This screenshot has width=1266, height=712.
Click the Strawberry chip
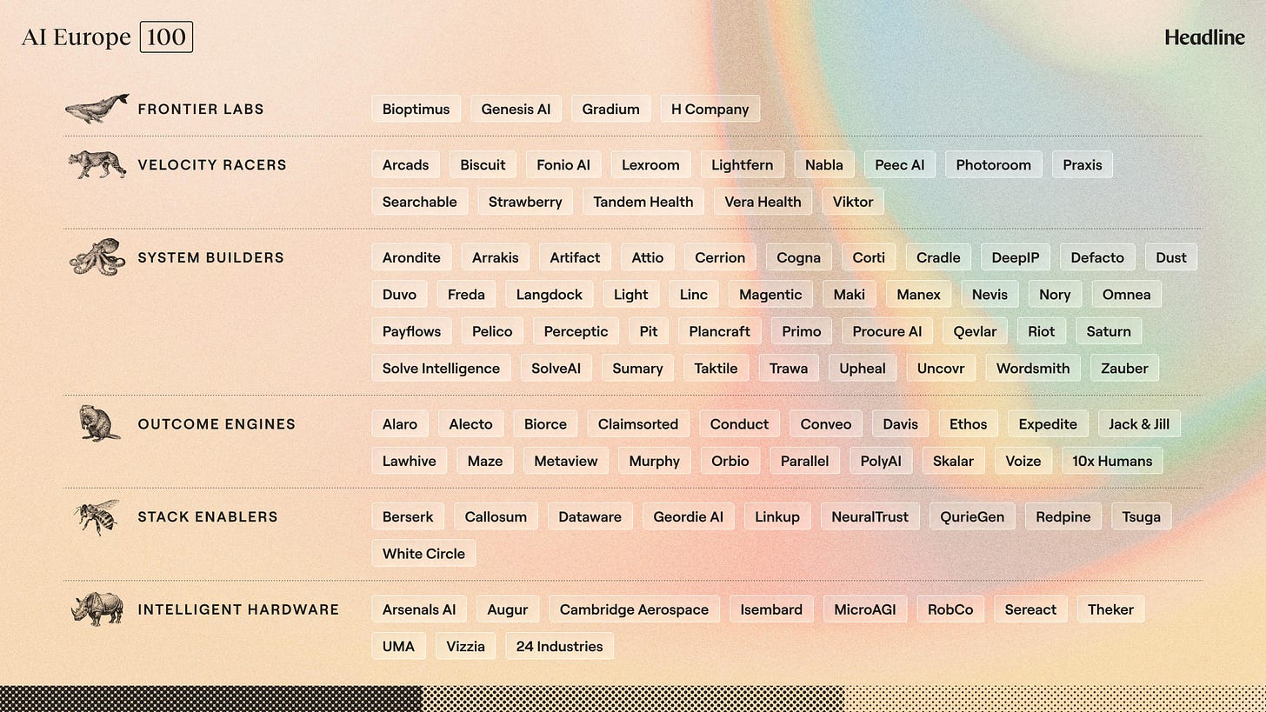pyautogui.click(x=525, y=202)
